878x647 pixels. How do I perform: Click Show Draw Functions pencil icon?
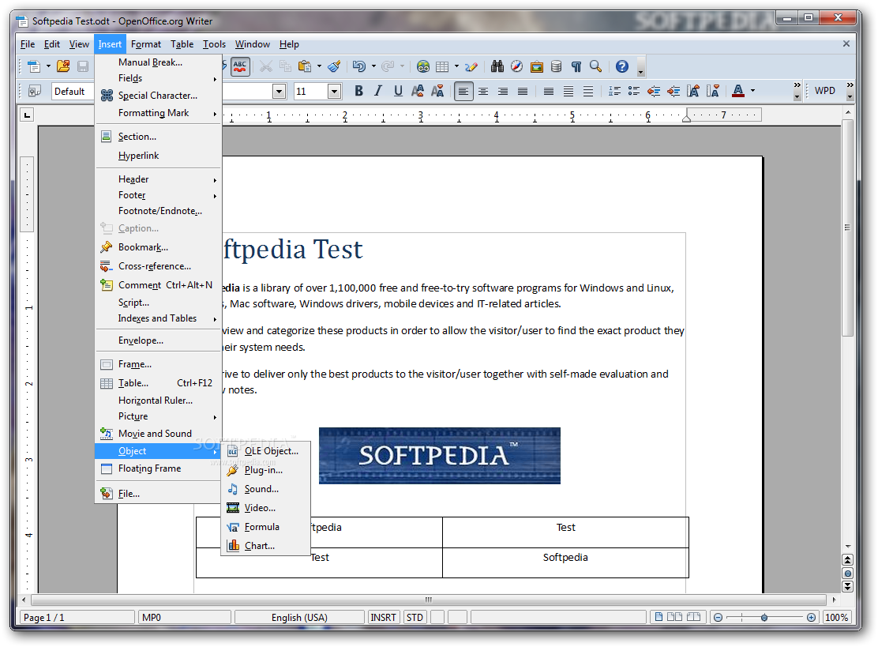coord(471,66)
